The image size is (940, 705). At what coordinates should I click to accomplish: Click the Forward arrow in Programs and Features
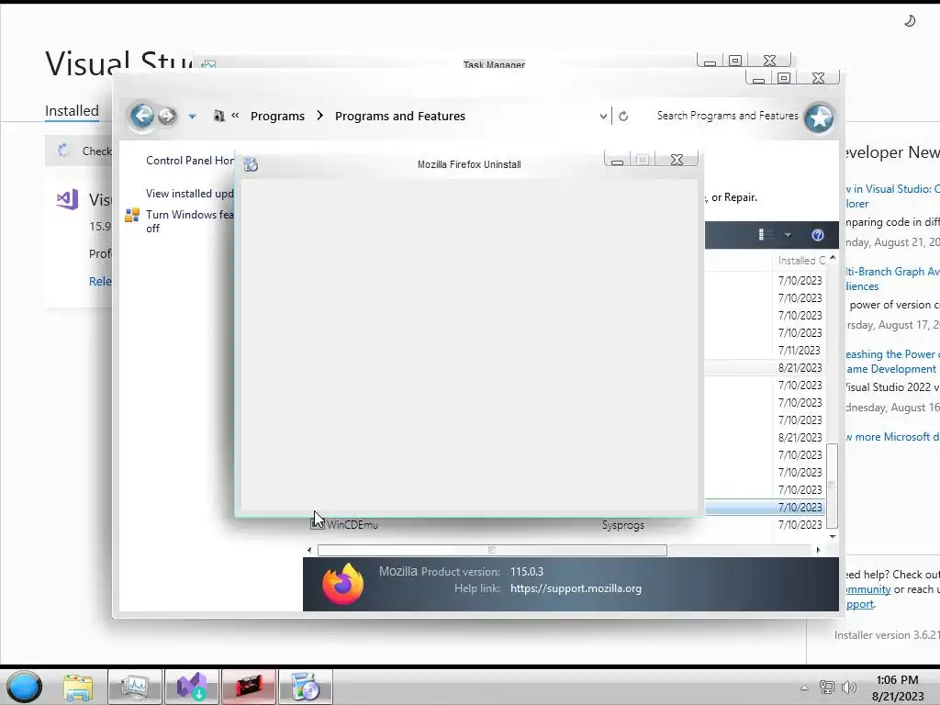(167, 117)
